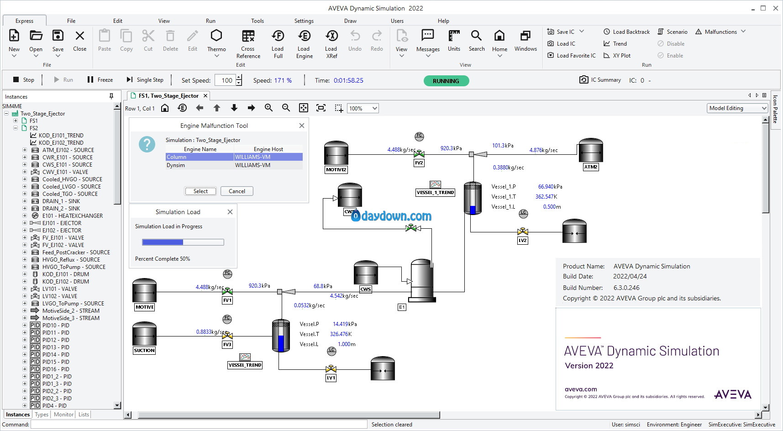Click the Command input field

199,425
